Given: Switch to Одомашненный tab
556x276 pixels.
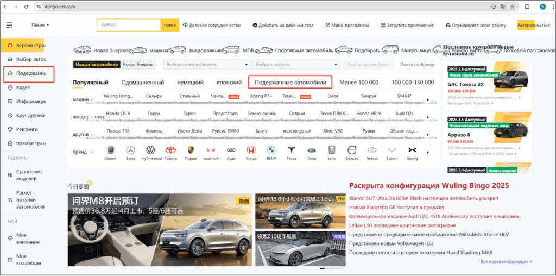Looking at the screenshot, I should point(143,83).
